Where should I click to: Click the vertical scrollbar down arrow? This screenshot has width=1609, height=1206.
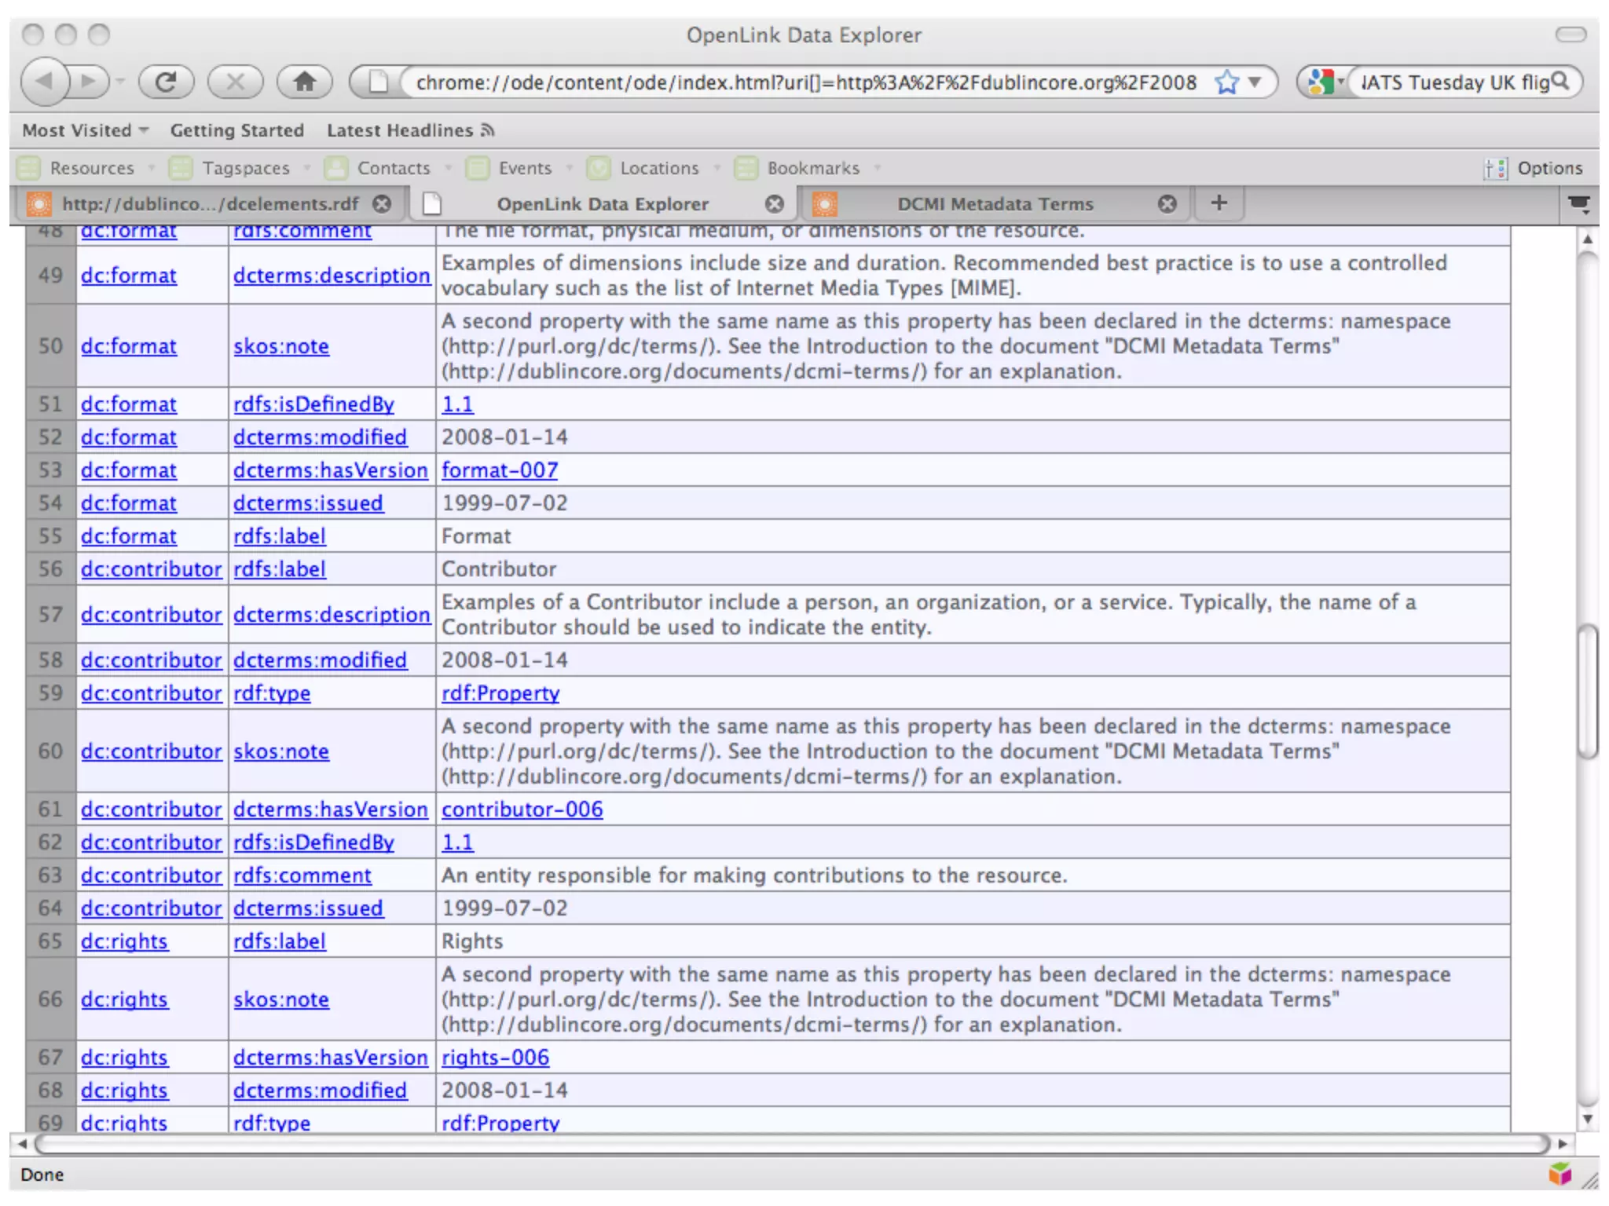tap(1588, 1119)
